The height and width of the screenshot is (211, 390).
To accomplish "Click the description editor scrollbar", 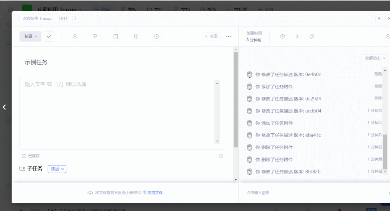I will coord(217,112).
